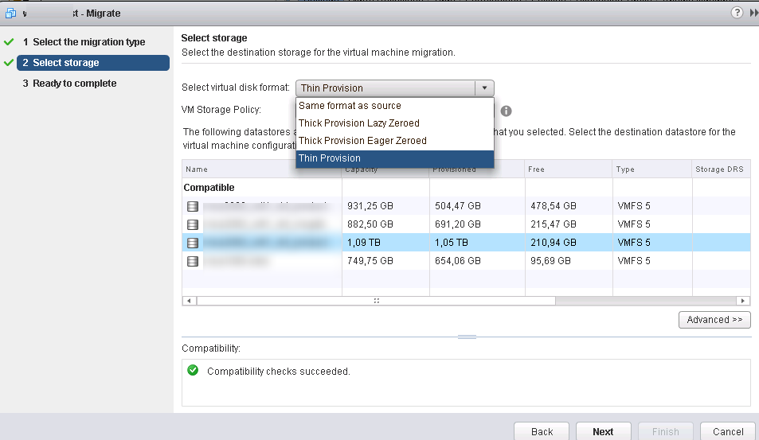This screenshot has width=759, height=440.
Task: Click datastore icon in 931,25 GB row
Action: point(192,206)
